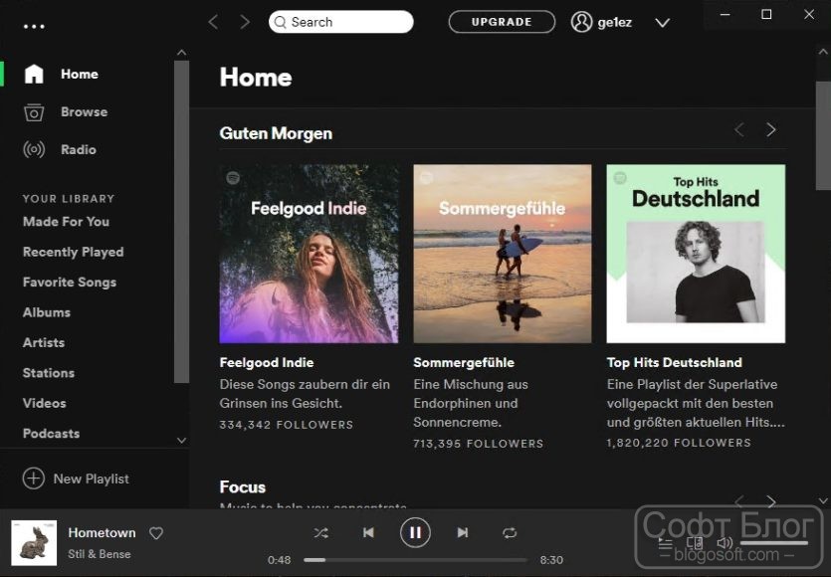Click the Browse box icon

coord(34,111)
